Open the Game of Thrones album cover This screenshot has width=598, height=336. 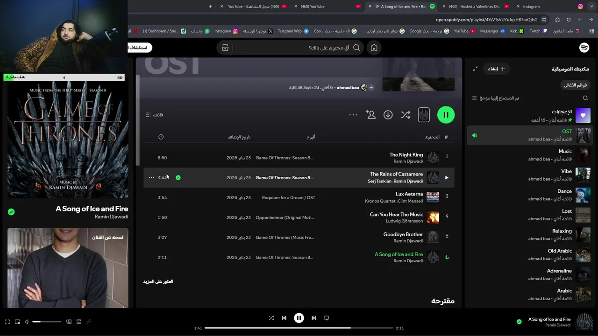pos(68,140)
